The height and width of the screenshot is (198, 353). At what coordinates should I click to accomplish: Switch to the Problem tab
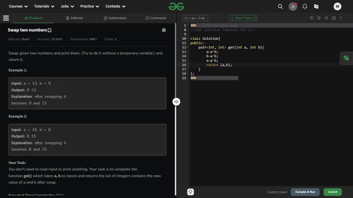pos(33,18)
